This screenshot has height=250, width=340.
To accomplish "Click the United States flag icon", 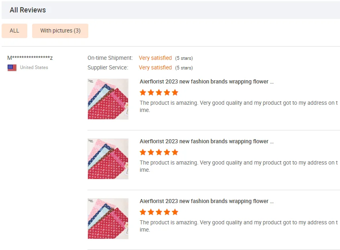I will point(12,68).
